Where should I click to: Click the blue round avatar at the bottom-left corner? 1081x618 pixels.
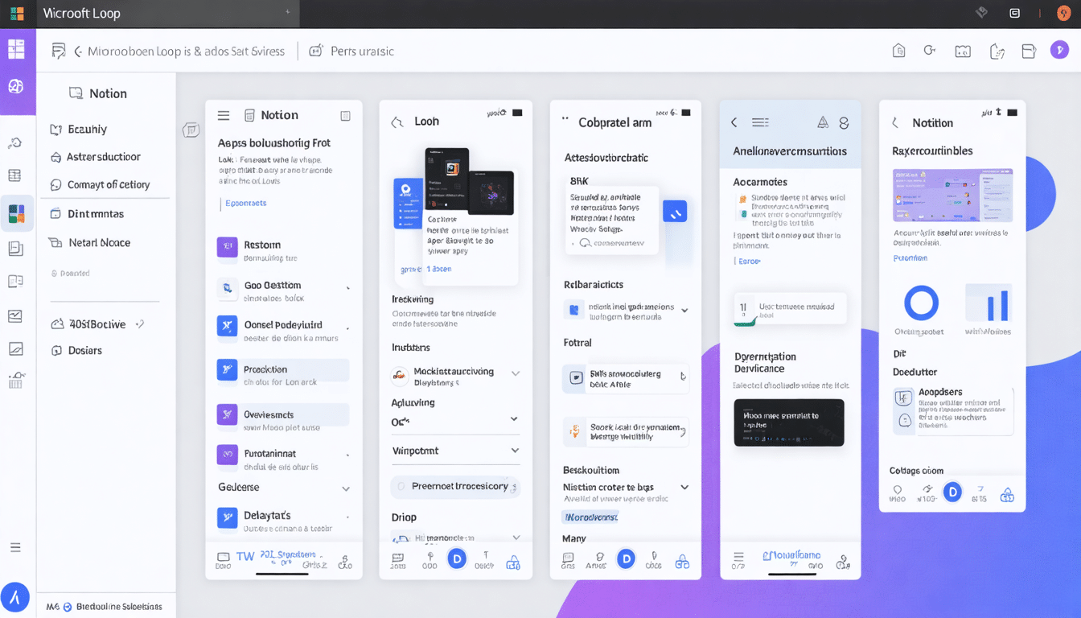coord(15,597)
